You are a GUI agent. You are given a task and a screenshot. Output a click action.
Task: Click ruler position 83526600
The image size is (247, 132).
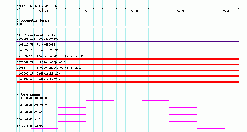click(x=42, y=11)
